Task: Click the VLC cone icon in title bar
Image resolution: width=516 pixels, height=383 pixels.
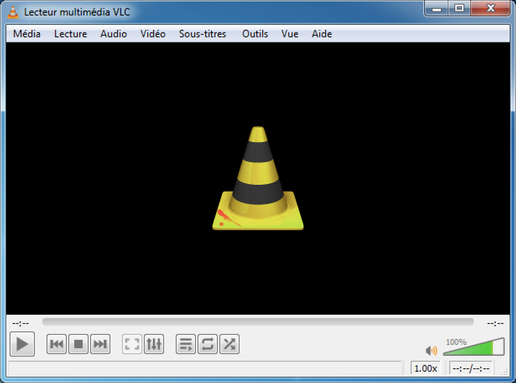Action: (13, 12)
